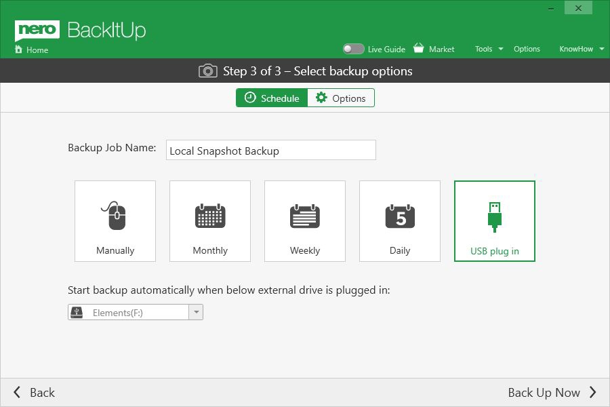Open the Elements(F:) drive dropdown

136,312
